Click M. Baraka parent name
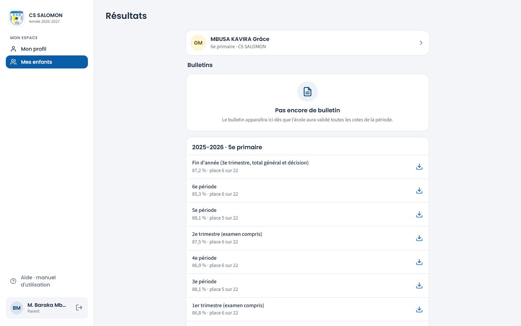Image resolution: width=521 pixels, height=326 pixels. tap(47, 305)
